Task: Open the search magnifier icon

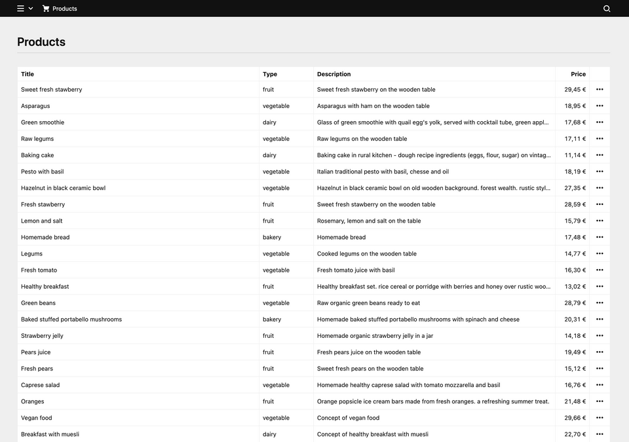Action: (607, 9)
